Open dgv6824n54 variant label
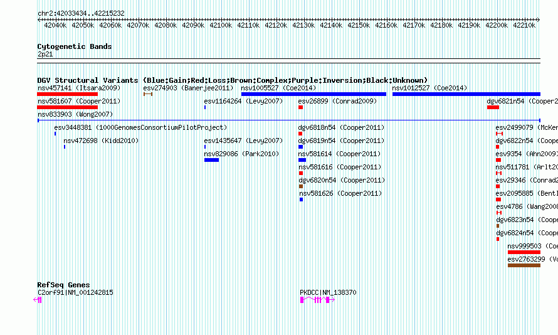 (x=527, y=233)
